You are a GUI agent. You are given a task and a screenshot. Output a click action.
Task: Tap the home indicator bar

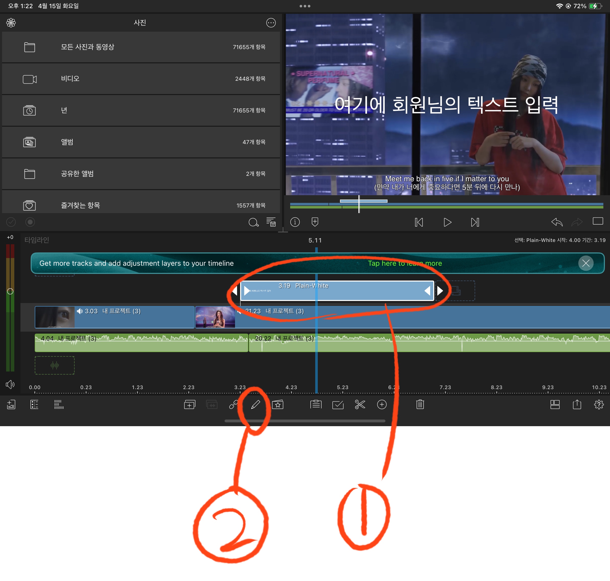click(305, 421)
